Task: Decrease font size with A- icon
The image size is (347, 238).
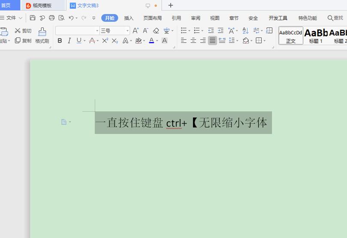Action: pos(145,31)
